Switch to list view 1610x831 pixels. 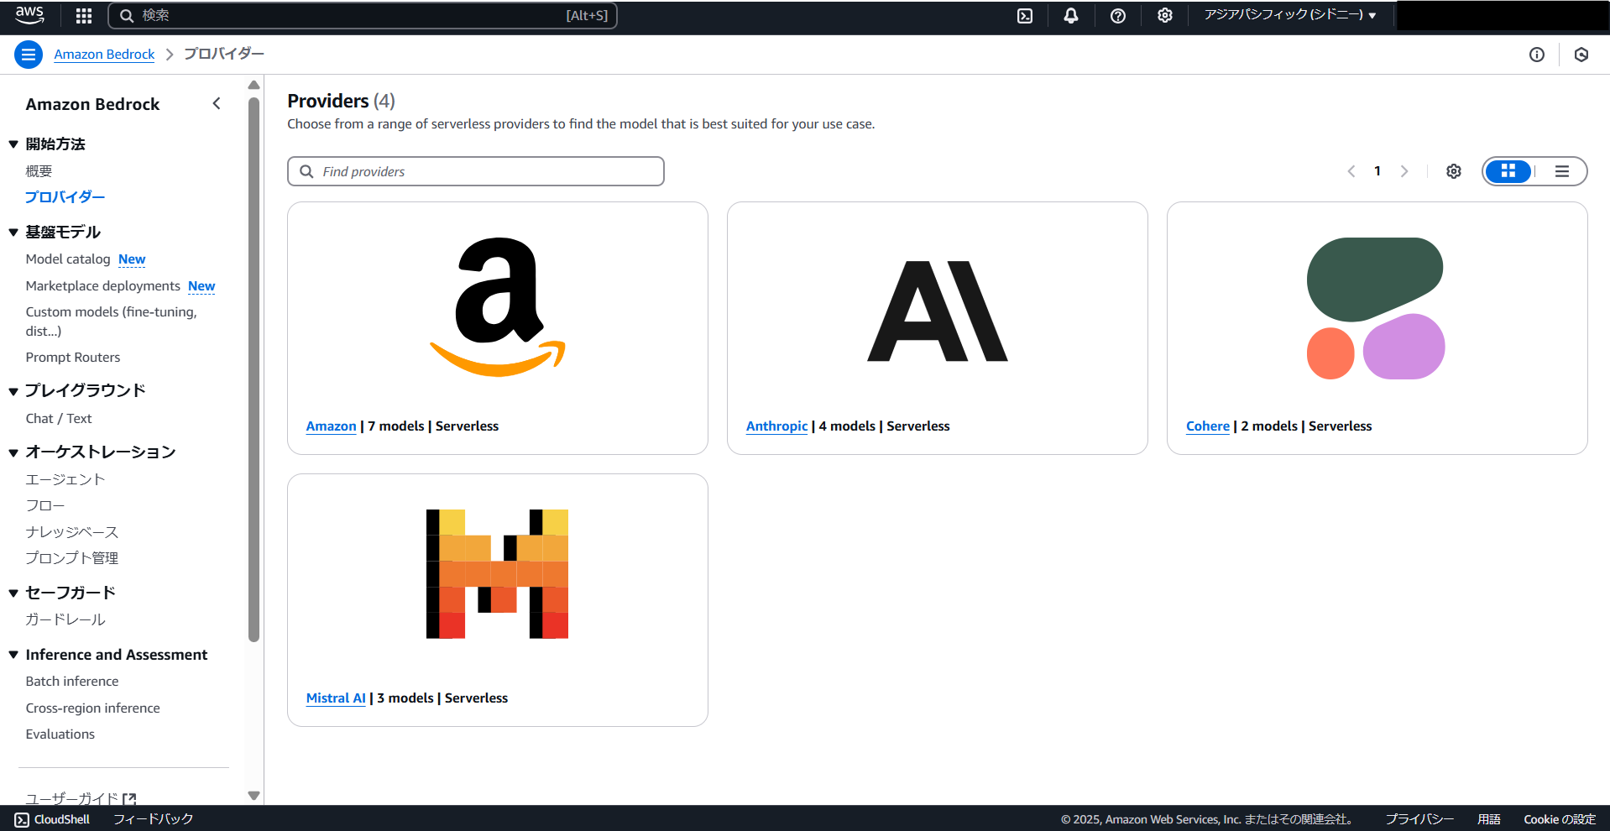coord(1562,171)
